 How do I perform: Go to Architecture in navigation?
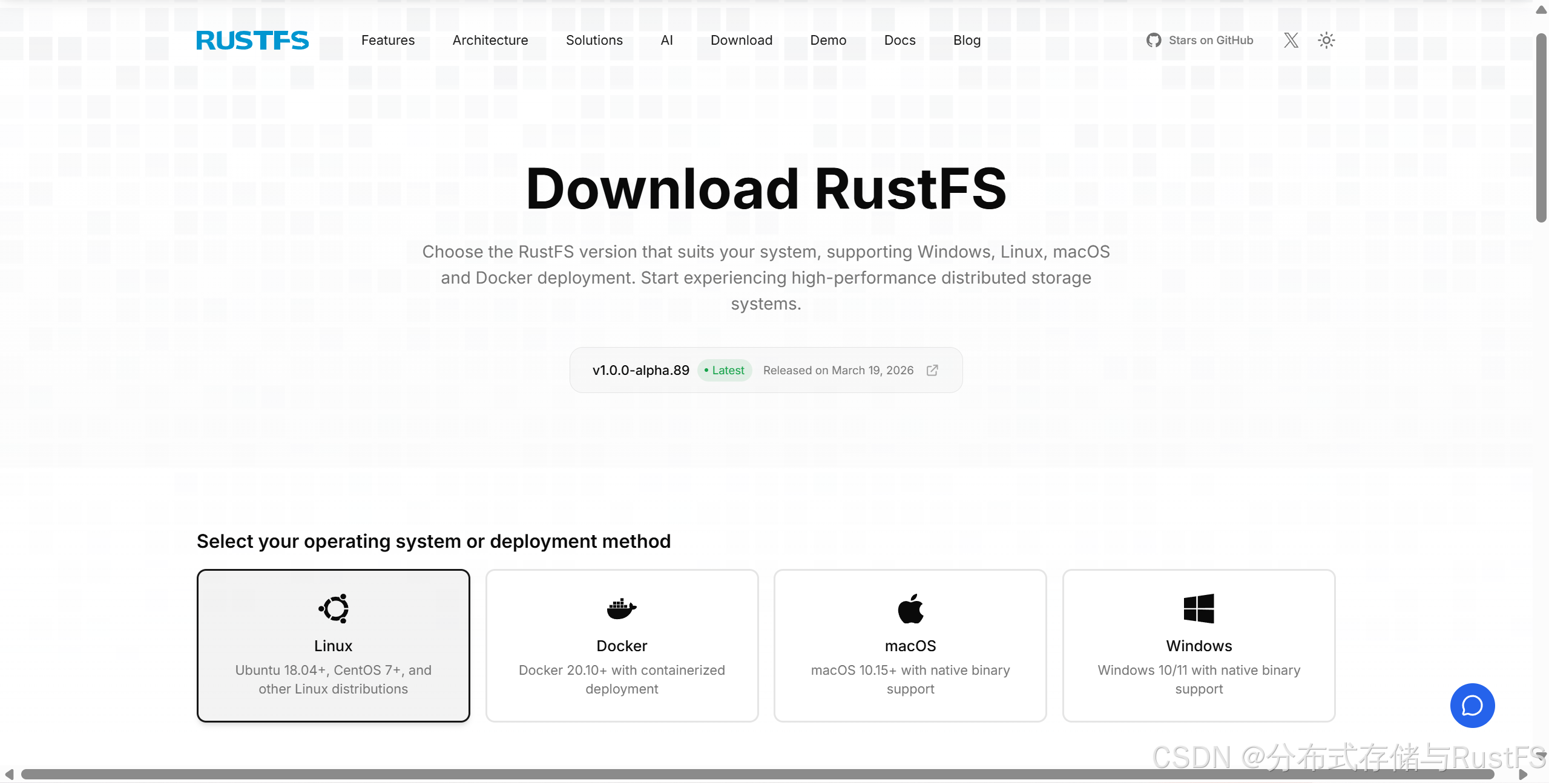point(490,41)
